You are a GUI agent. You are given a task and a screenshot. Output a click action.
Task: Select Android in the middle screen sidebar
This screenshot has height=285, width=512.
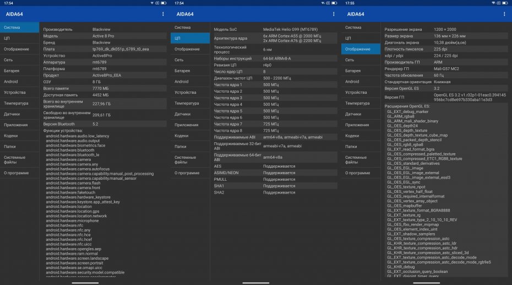pos(182,82)
